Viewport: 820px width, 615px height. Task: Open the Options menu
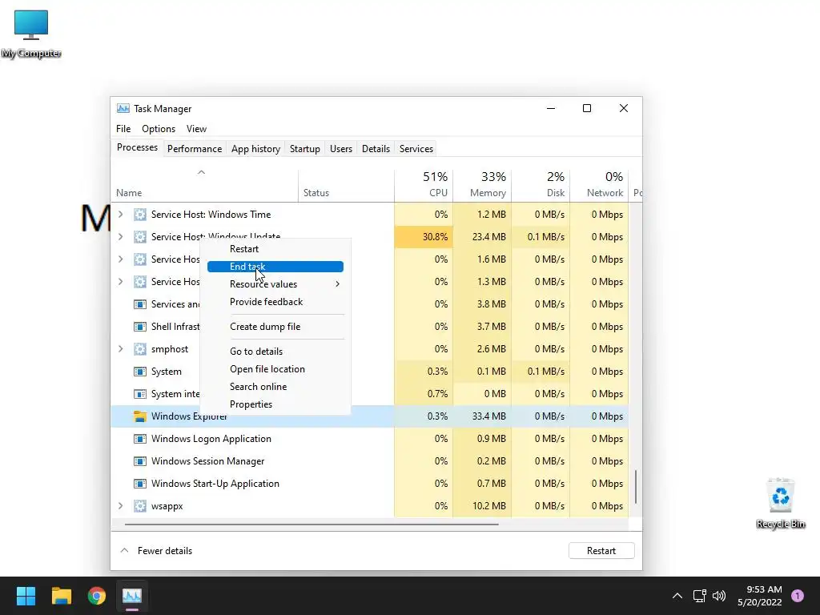click(159, 129)
